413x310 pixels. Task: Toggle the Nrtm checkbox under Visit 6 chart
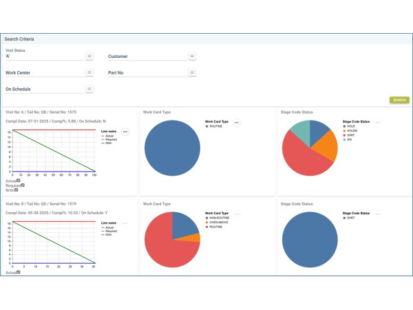click(17, 190)
